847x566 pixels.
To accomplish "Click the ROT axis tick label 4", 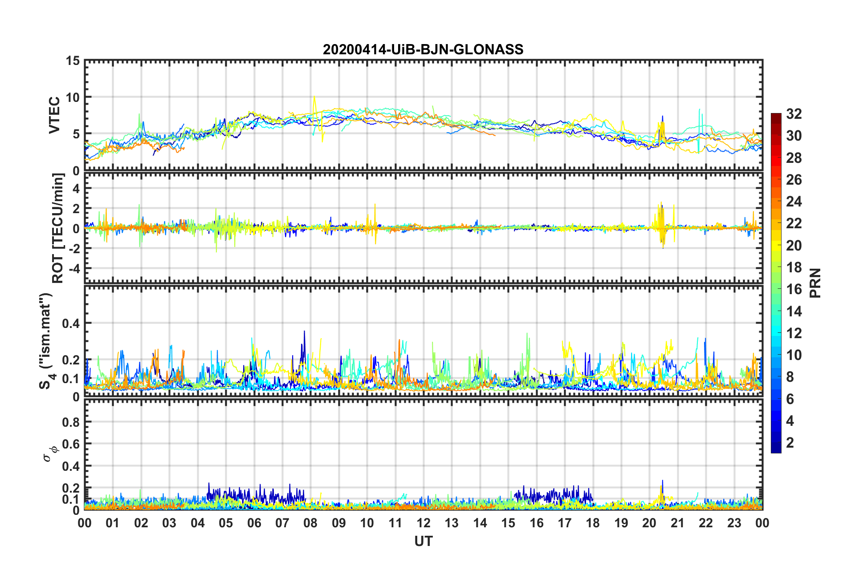I will pyautogui.click(x=76, y=189).
